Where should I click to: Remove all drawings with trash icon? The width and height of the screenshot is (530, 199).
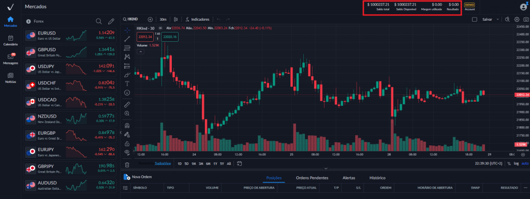pos(127,164)
